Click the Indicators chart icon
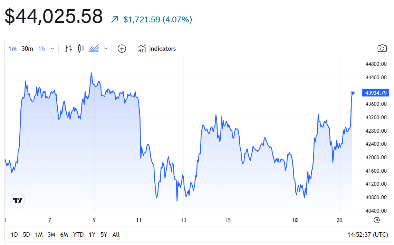Image resolution: width=394 pixels, height=245 pixels. [143, 49]
